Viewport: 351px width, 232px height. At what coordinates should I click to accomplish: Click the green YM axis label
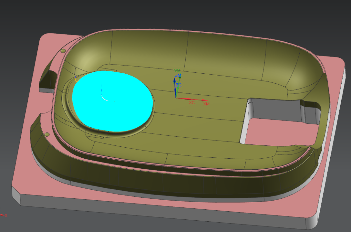coord(177,71)
